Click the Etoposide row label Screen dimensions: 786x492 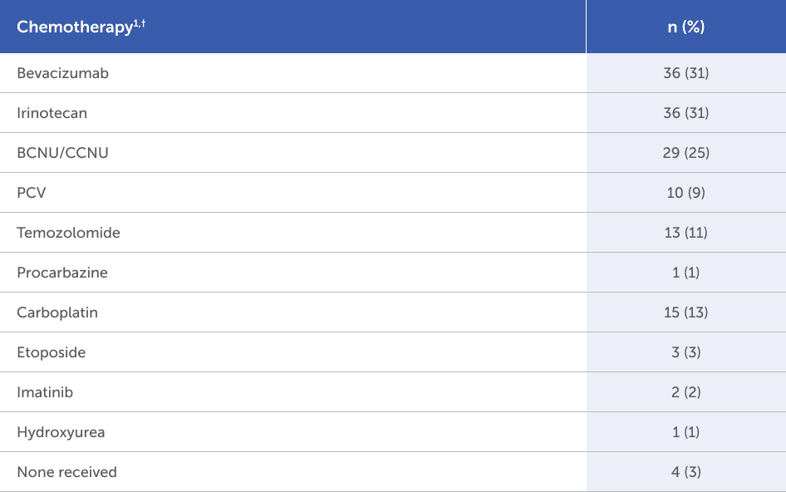click(52, 352)
